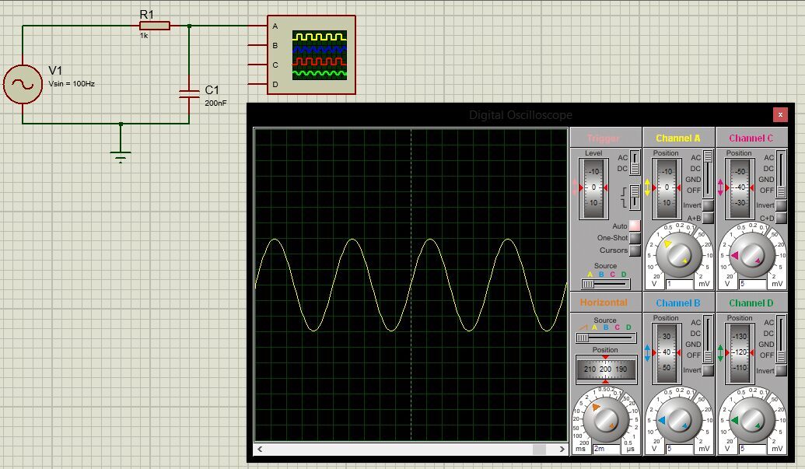Screen dimensions: 805x469
Task: Enable the One-Shot trigger button
Action: point(635,238)
